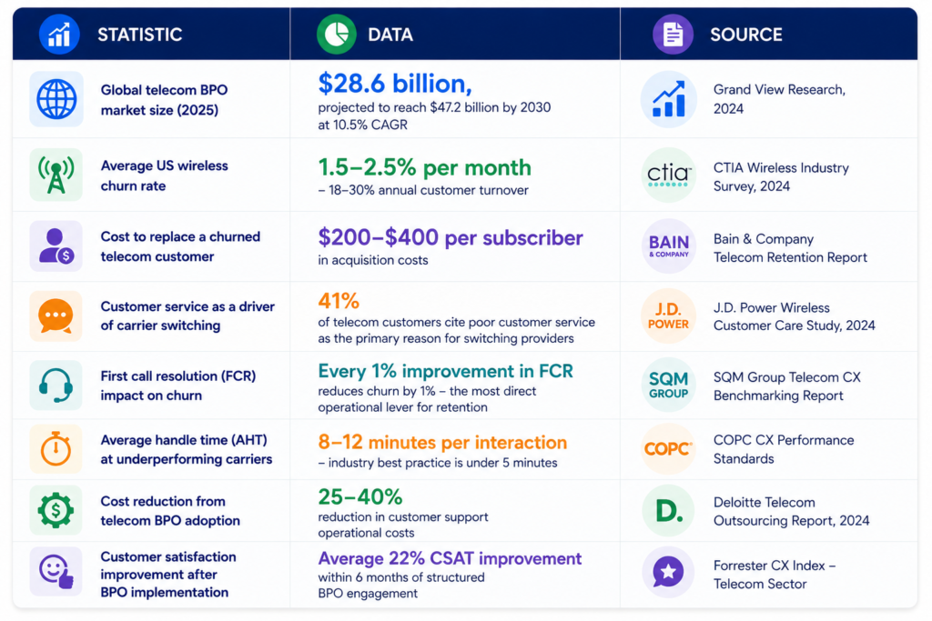Select '$200–$400 per subscriber' value

point(450,237)
